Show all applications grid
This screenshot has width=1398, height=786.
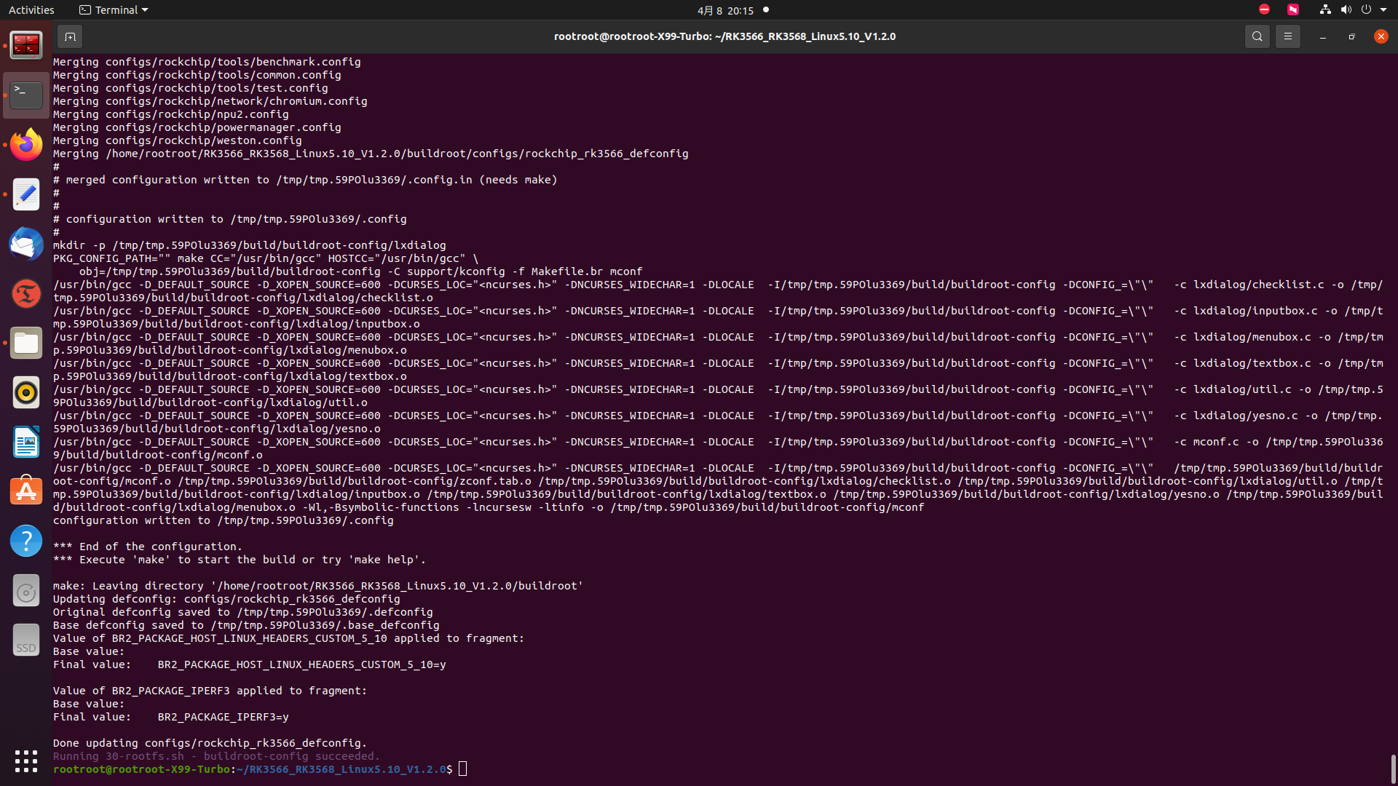pos(26,761)
